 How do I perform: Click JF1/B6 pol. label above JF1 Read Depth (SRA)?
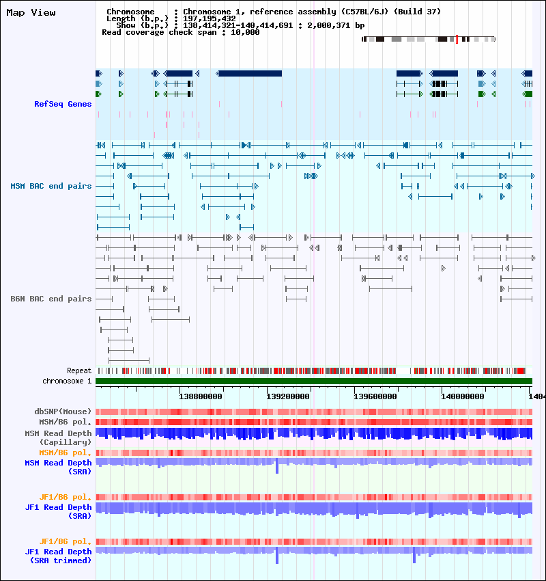click(x=65, y=497)
